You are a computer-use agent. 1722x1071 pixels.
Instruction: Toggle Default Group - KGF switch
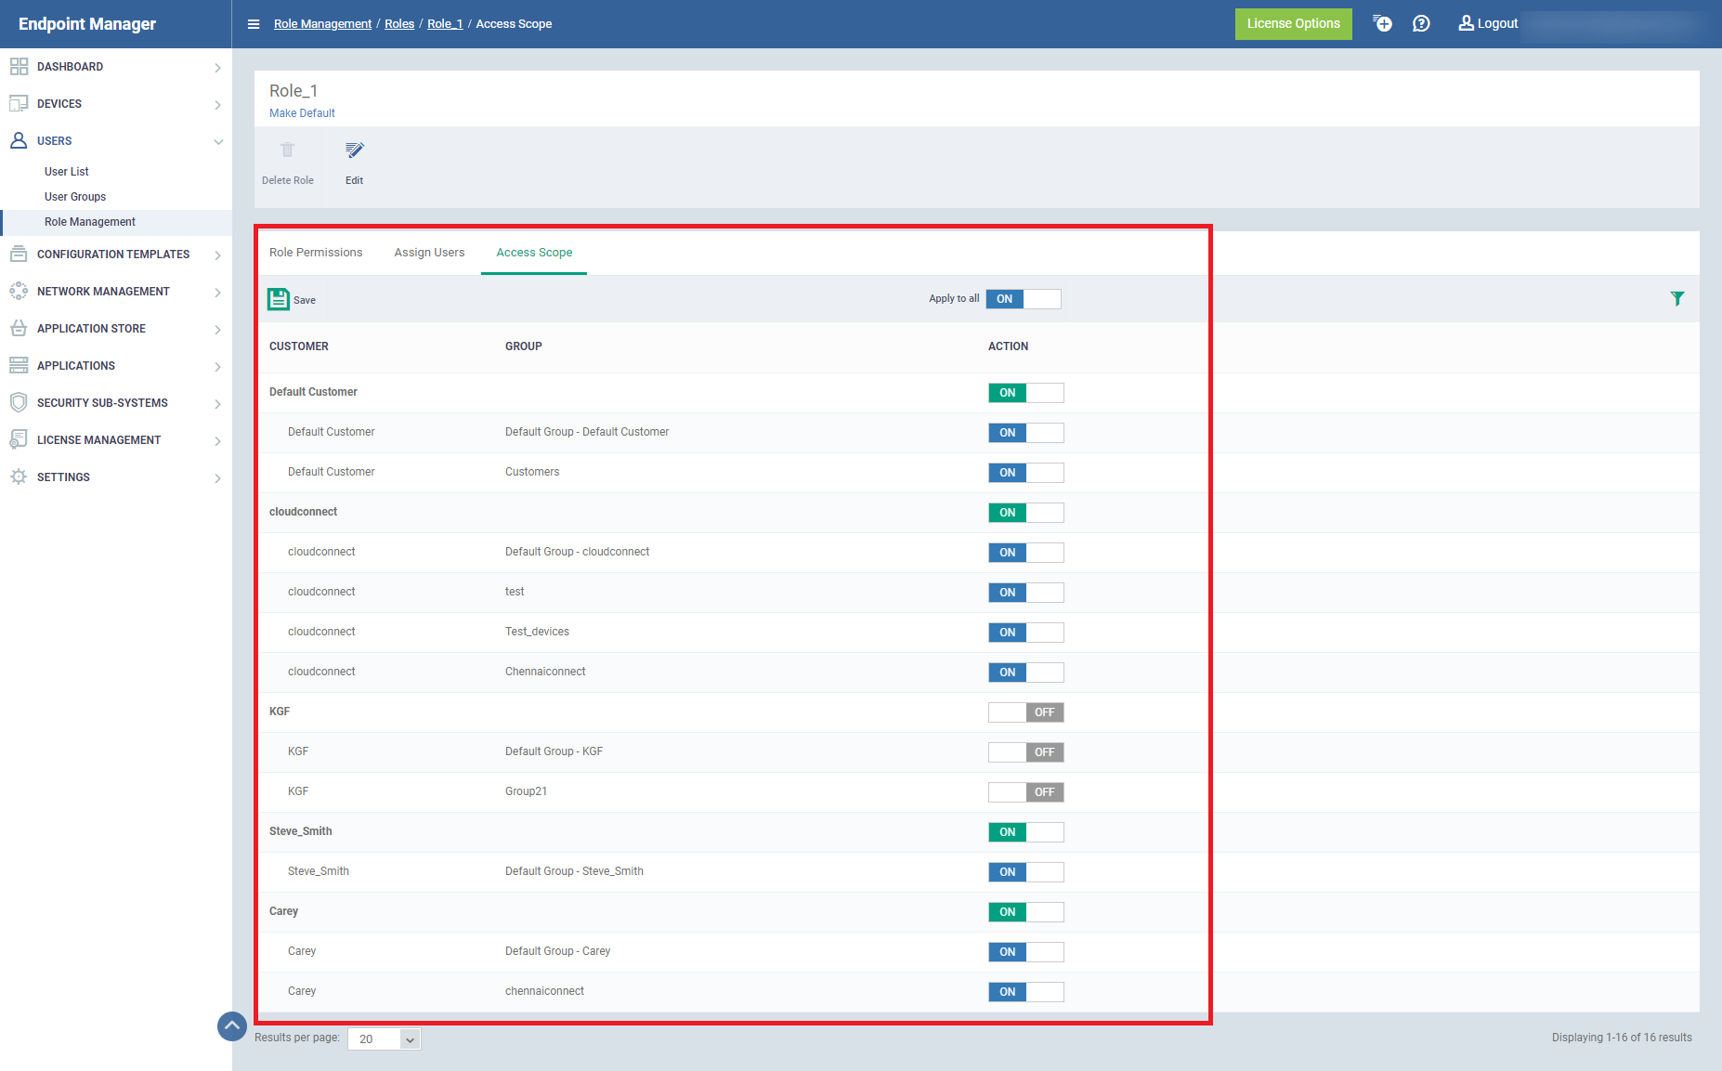coord(1026,752)
